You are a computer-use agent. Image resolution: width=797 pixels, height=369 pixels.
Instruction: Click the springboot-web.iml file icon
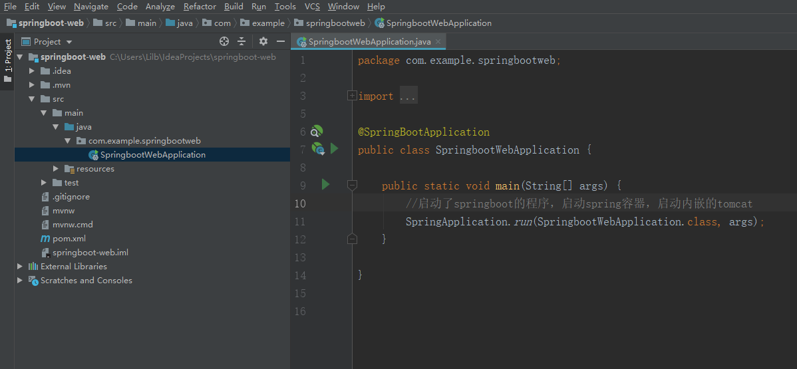(45, 253)
